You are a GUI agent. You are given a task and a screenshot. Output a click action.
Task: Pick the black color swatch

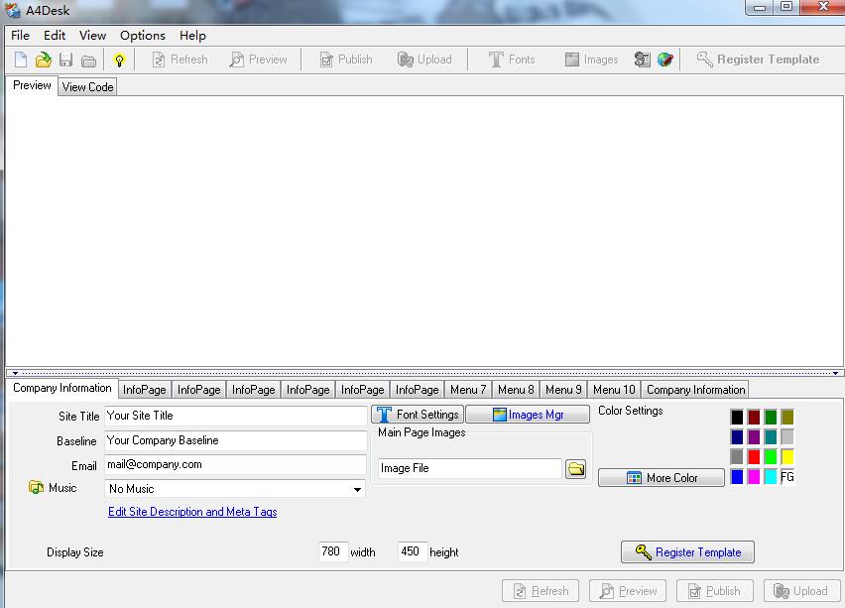tap(737, 417)
